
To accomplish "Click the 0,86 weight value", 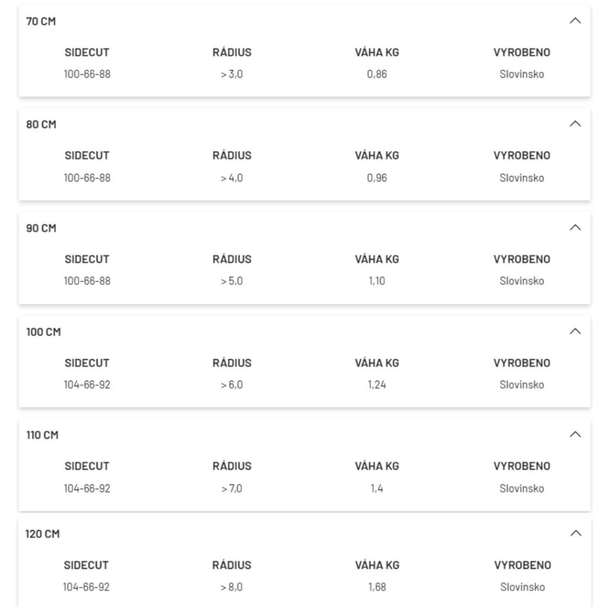I will pos(377,75).
